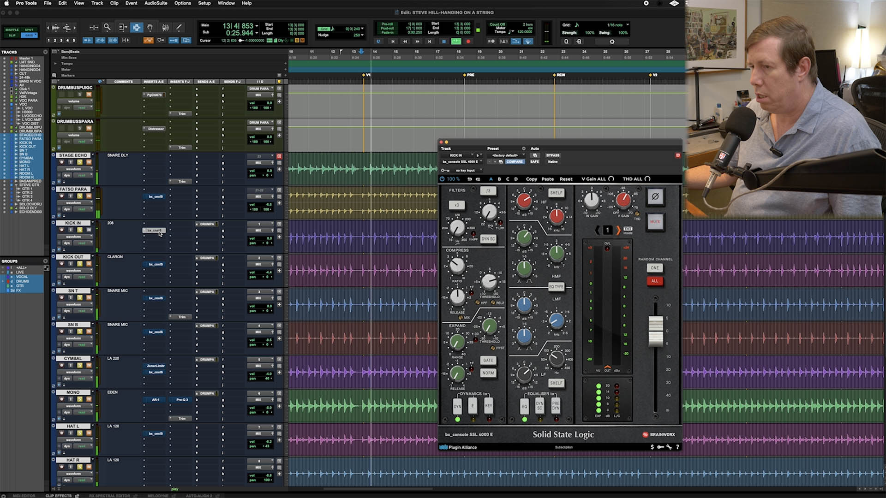Select random channel ALL button
The height and width of the screenshot is (498, 886).
(x=655, y=281)
